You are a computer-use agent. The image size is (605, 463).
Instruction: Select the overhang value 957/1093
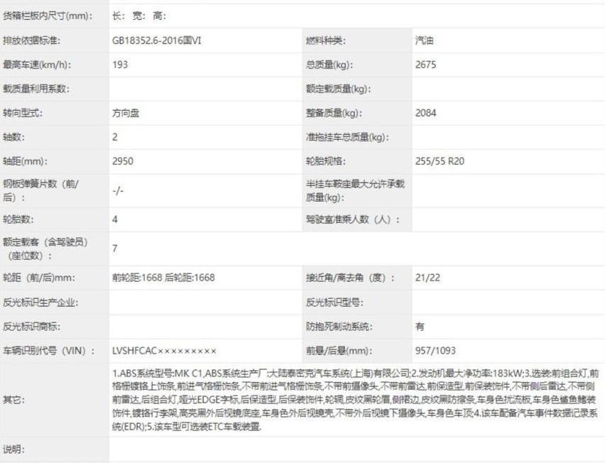click(435, 351)
